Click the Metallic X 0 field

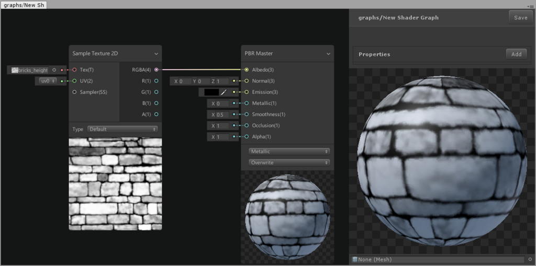click(x=222, y=103)
